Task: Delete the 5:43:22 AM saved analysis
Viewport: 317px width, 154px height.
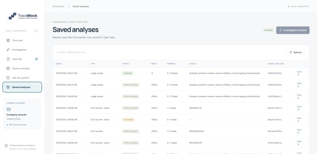Action: pyautogui.click(x=298, y=75)
